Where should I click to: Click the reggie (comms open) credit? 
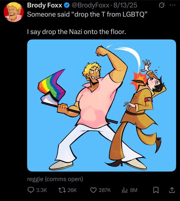click(x=55, y=179)
